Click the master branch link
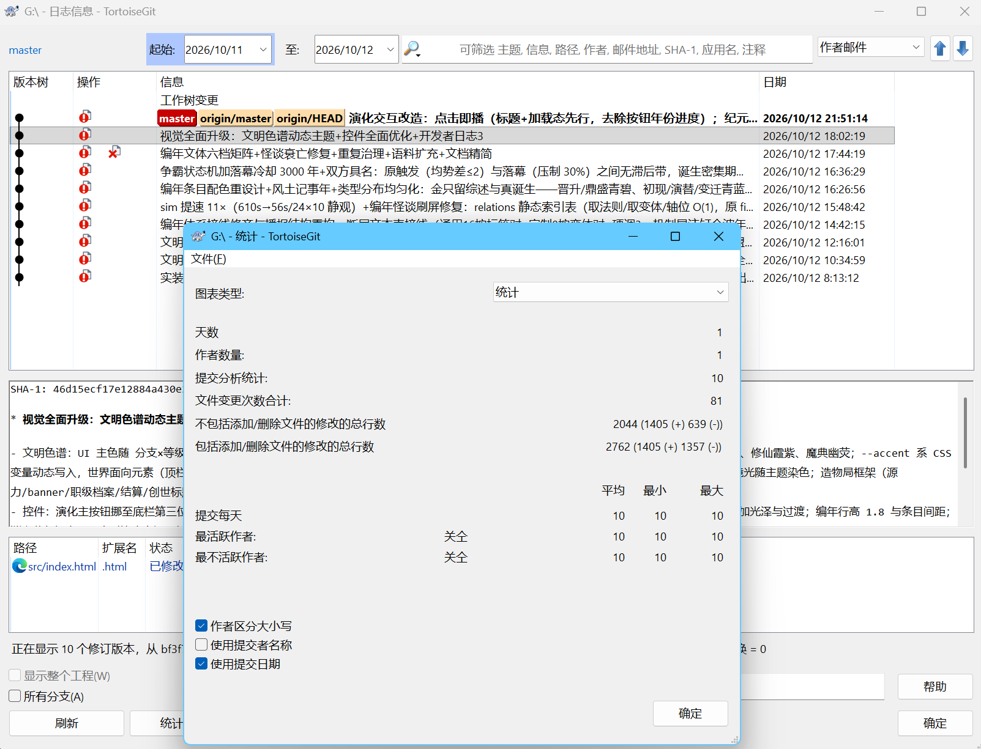The height and width of the screenshot is (749, 981). [x=25, y=50]
